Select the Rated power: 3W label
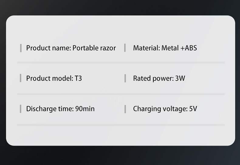The height and width of the screenshot is (165, 240). tap(159, 78)
